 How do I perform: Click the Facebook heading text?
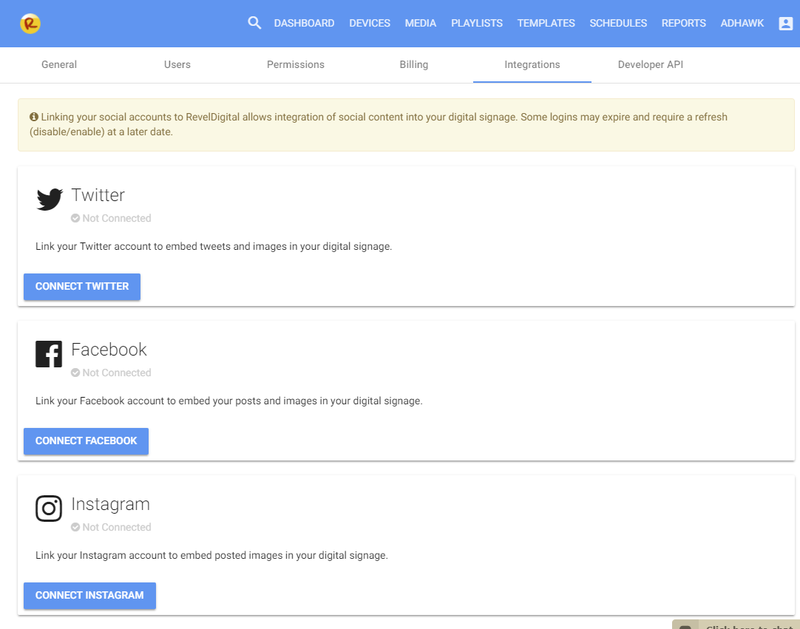(x=109, y=350)
